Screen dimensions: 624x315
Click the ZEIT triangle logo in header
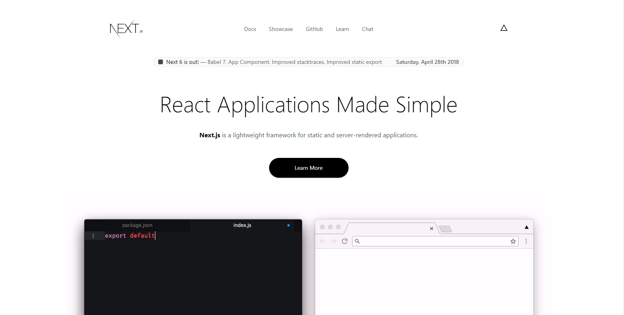[504, 28]
